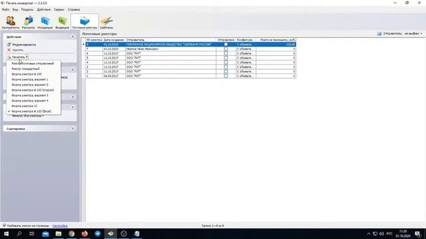Open the Файл menu

click(5, 9)
